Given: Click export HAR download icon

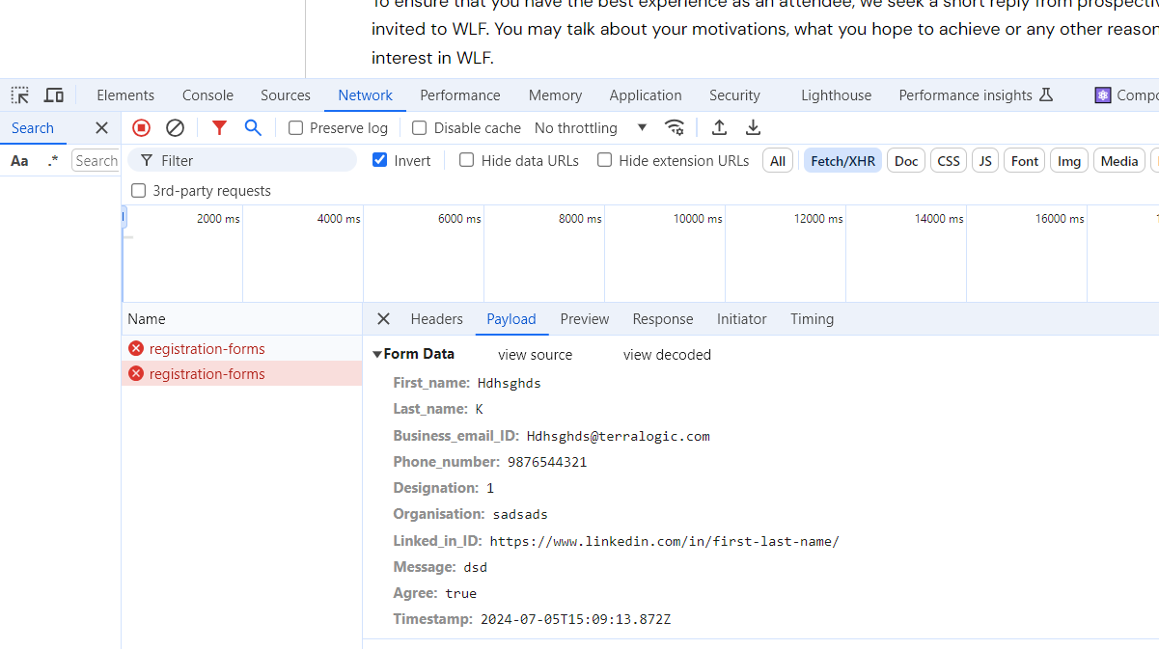Looking at the screenshot, I should [x=754, y=127].
